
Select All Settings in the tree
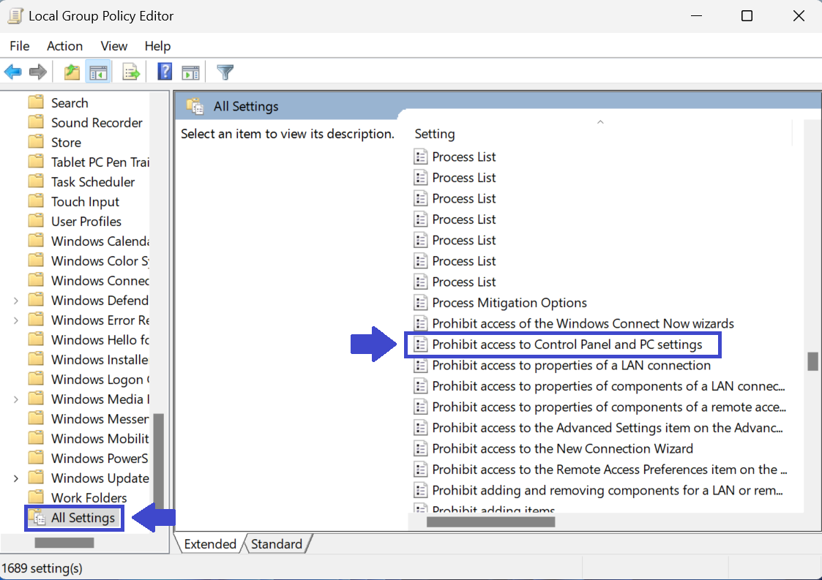(x=83, y=518)
